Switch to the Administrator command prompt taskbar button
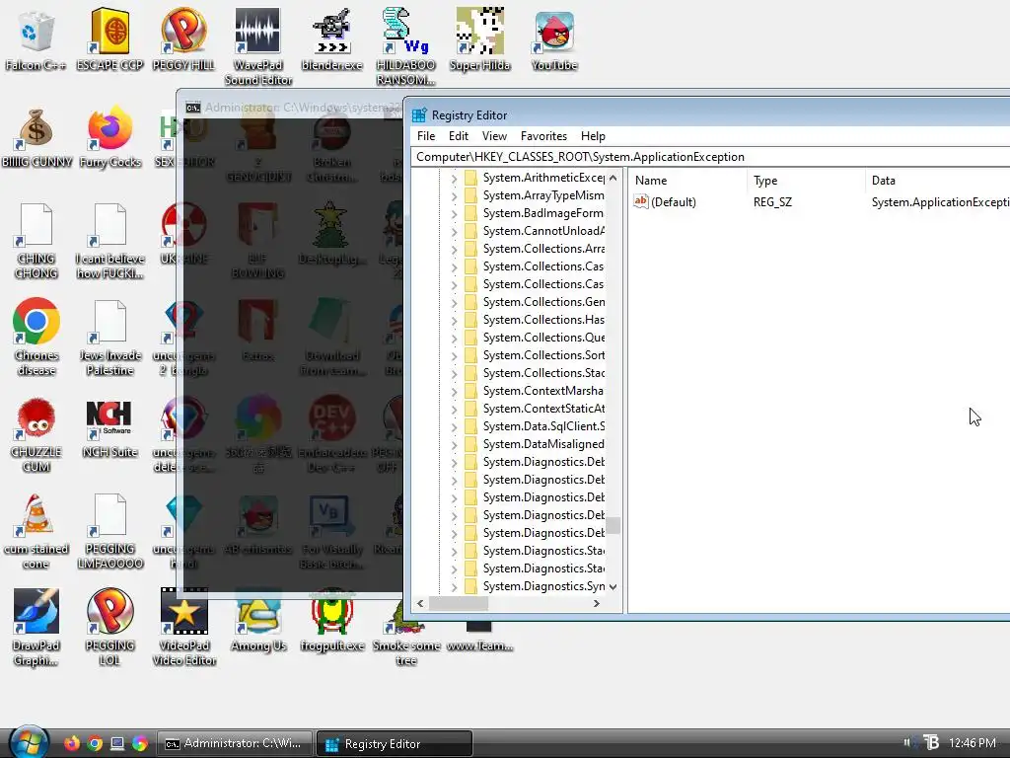This screenshot has width=1010, height=758. 235,743
